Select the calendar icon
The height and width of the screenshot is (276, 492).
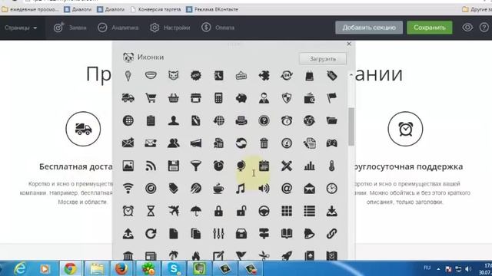pyautogui.click(x=264, y=166)
